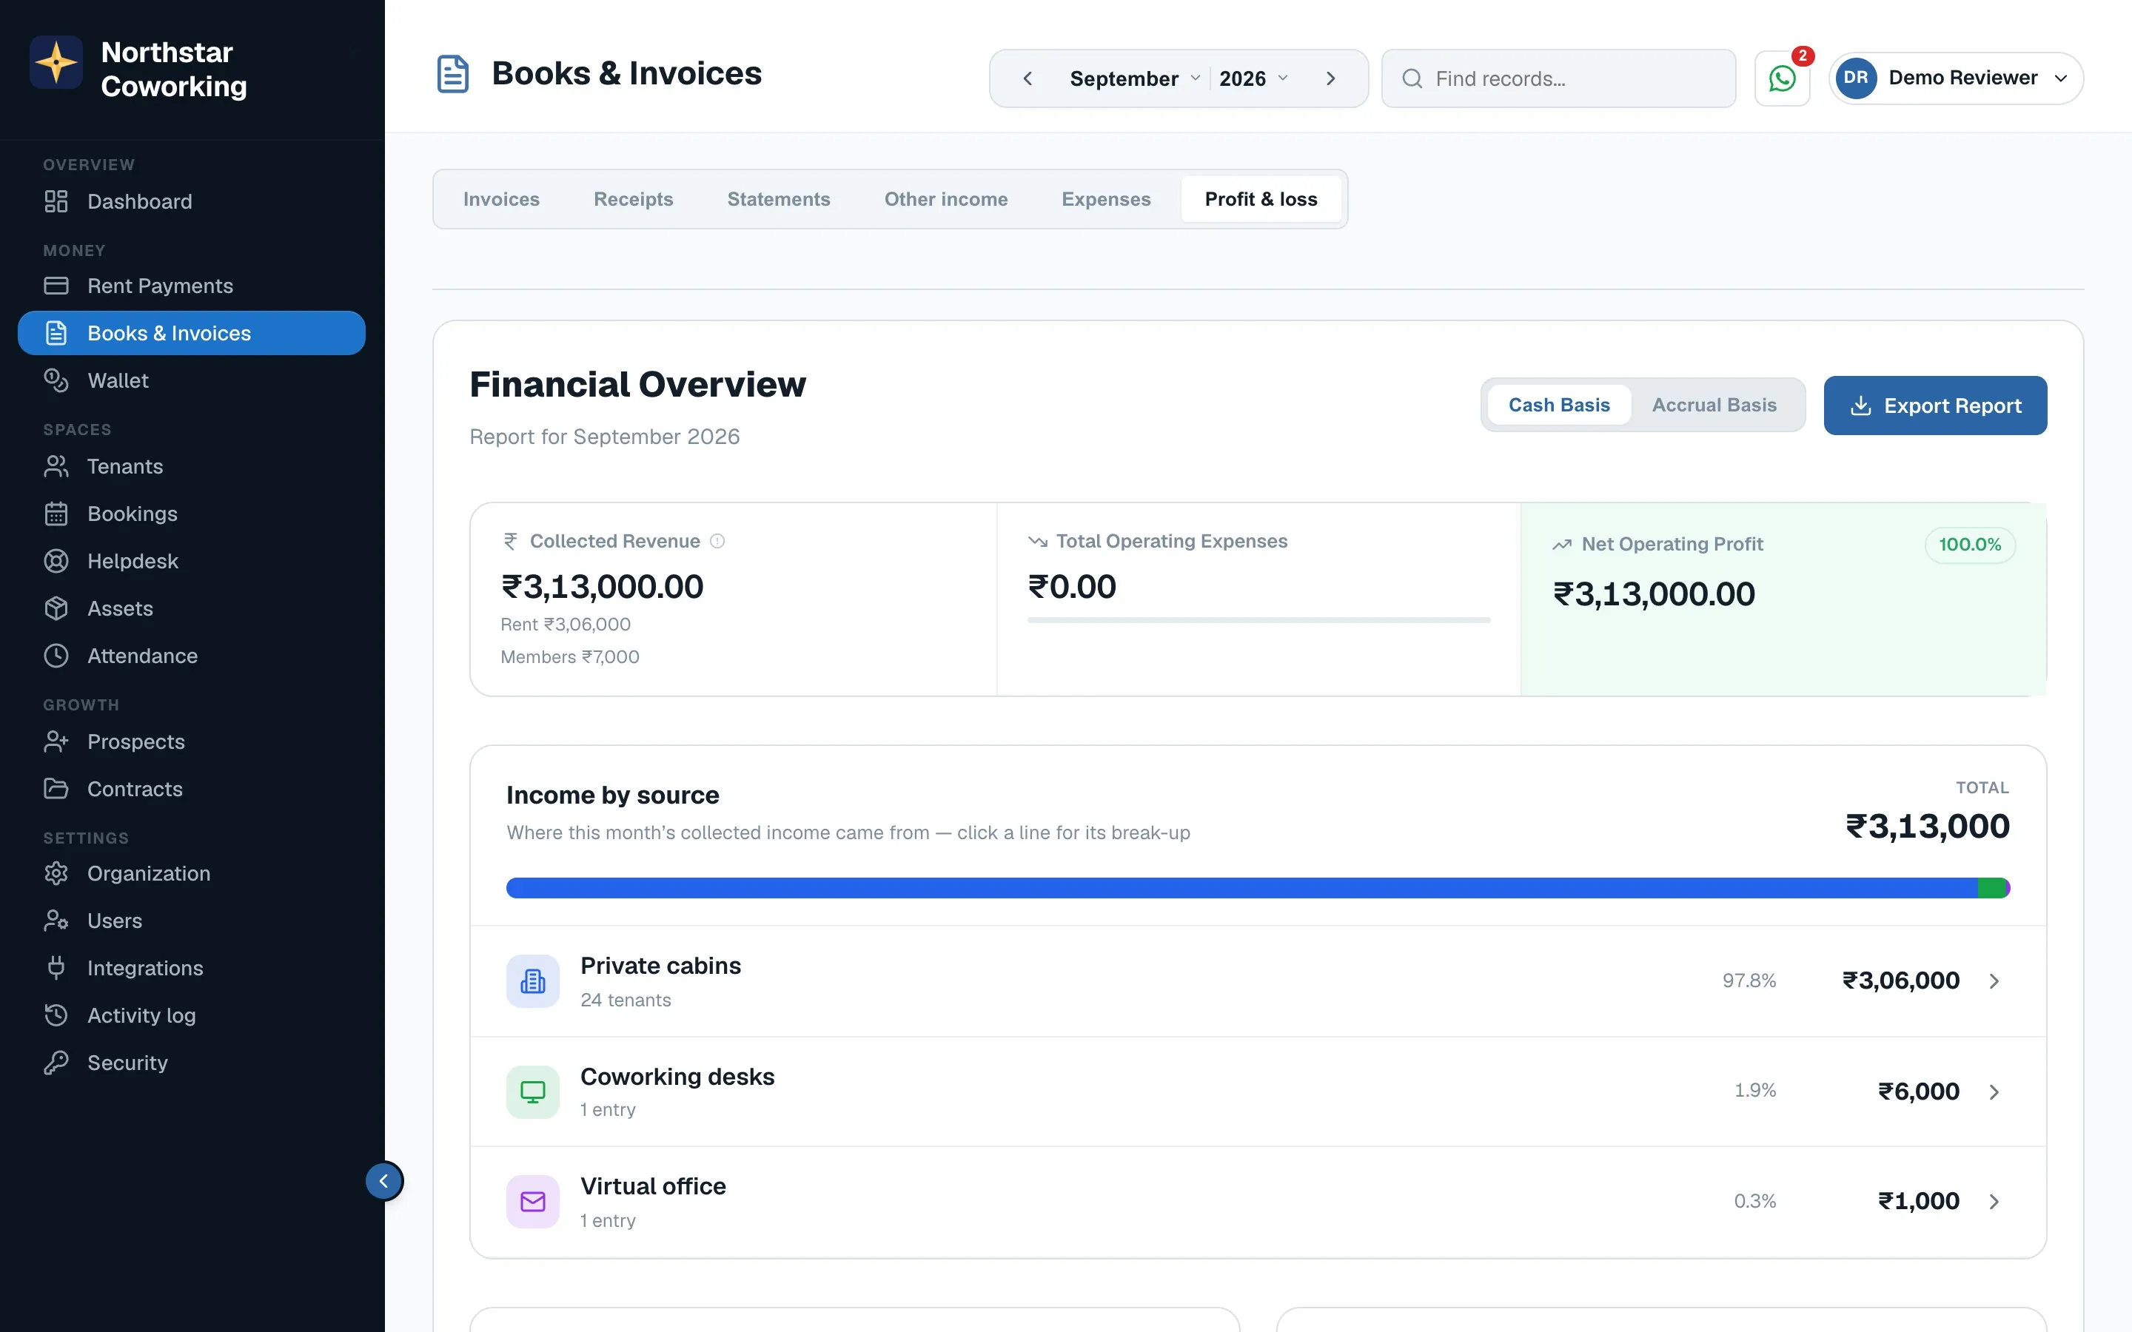2132x1332 pixels.
Task: Expand the Private cabins break-up chevron
Action: click(x=1994, y=980)
